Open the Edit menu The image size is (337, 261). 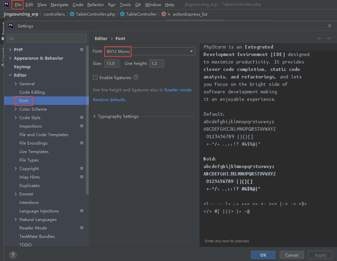29,4
